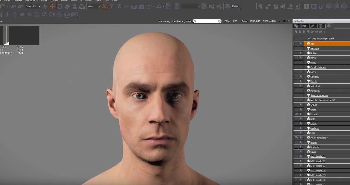
Task: Open the angle snap dropdown arrow
Action: (x=164, y=6)
